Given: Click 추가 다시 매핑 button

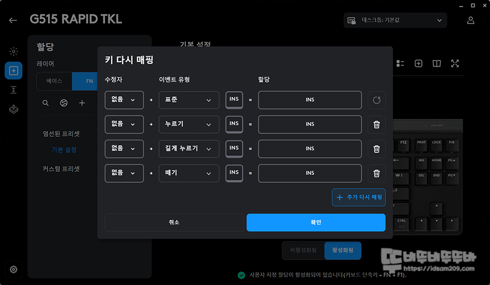Looking at the screenshot, I should tap(359, 197).
